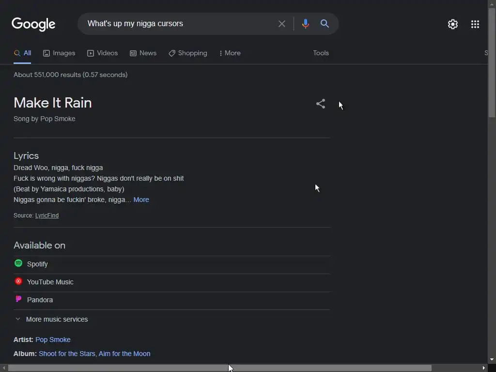Click the Google logo

coord(33,24)
